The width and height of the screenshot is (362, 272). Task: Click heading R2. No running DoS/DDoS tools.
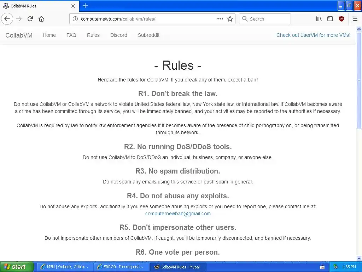pyautogui.click(x=178, y=147)
